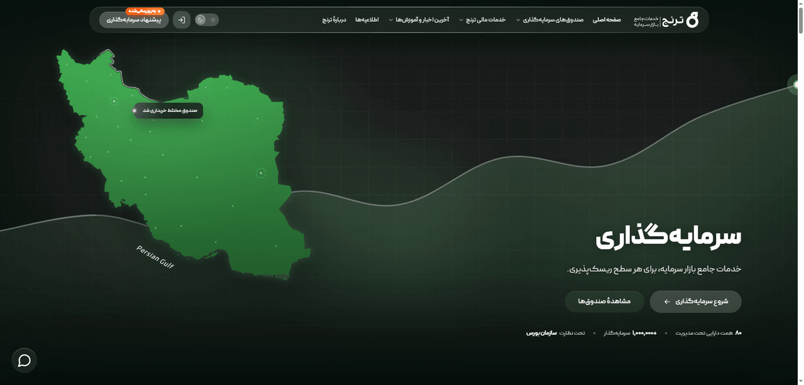This screenshot has width=804, height=385.
Task: Click the circled map marker in eastern Iran
Action: [x=261, y=173]
